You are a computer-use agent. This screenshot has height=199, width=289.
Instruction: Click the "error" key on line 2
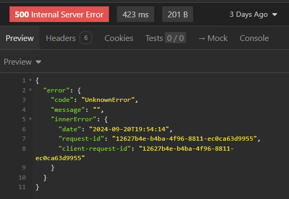[56, 90]
